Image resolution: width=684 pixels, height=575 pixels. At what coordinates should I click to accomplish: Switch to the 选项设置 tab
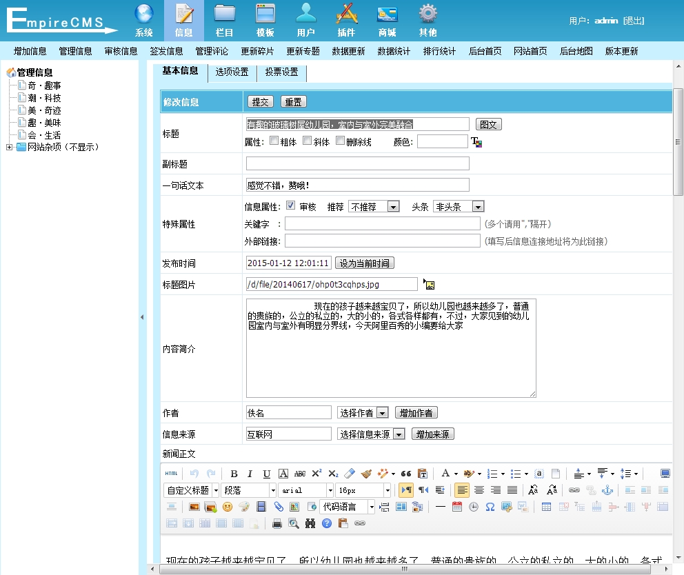[x=232, y=72]
